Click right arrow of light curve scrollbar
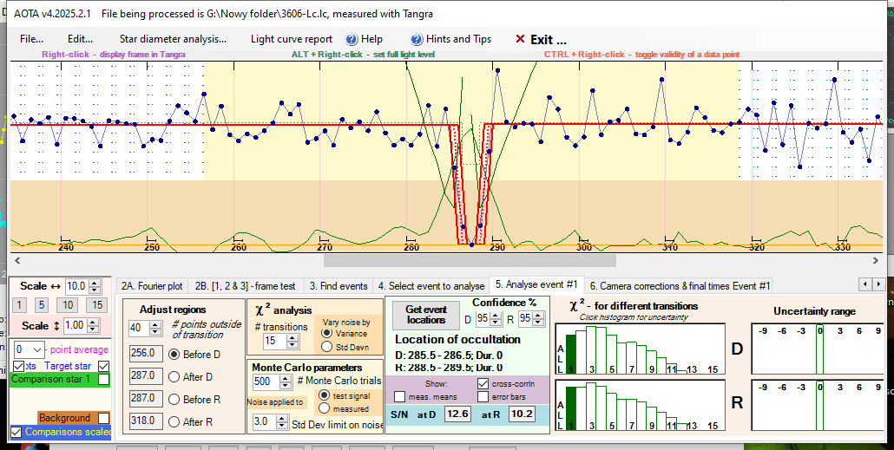The image size is (894, 450). pos(876,260)
